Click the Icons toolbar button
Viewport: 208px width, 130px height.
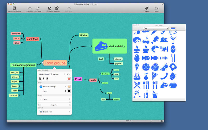(157, 8)
